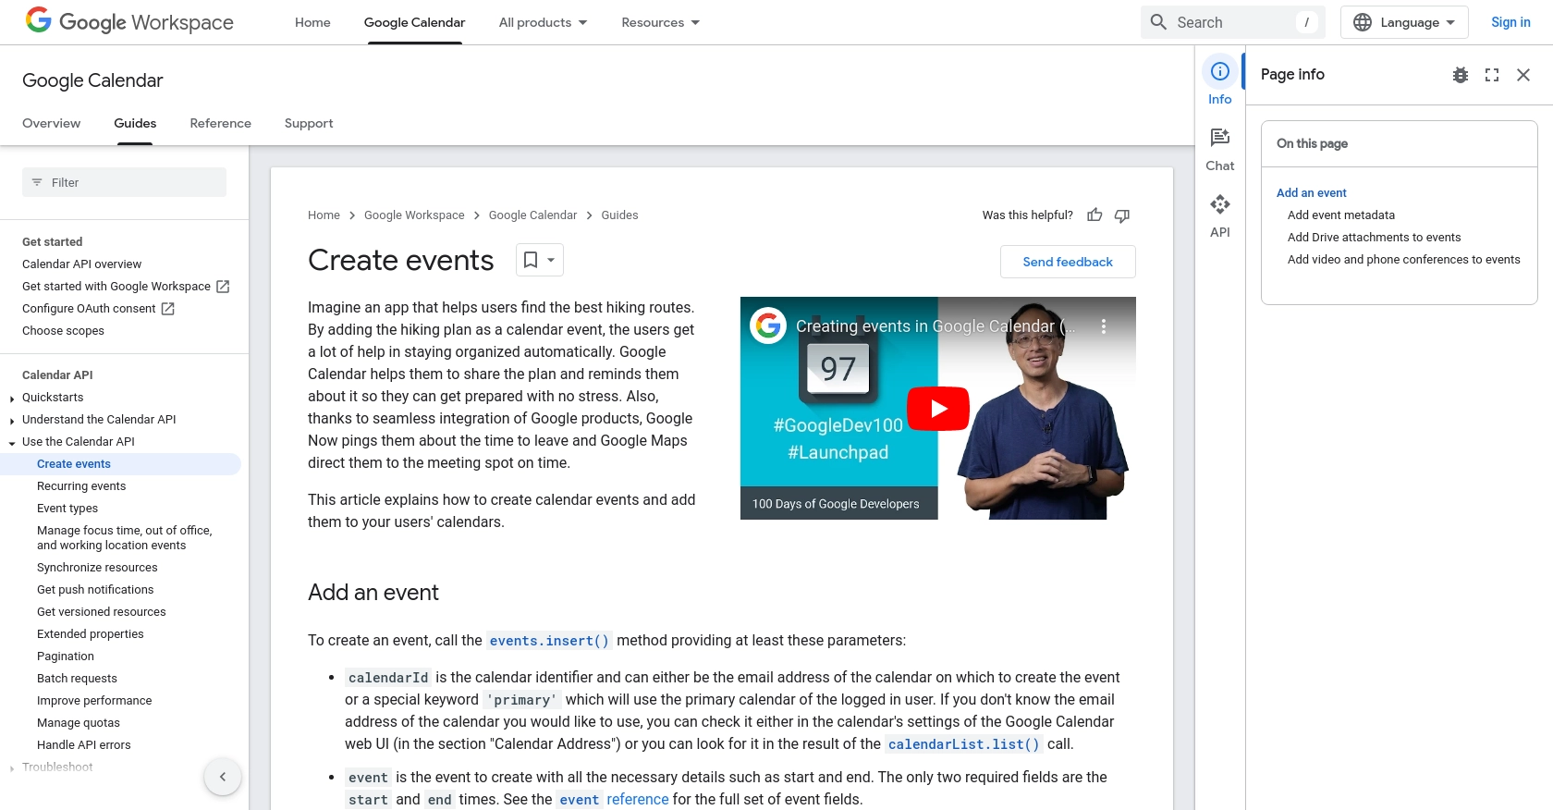
Task: Open Calendar API overview page
Action: coord(82,264)
